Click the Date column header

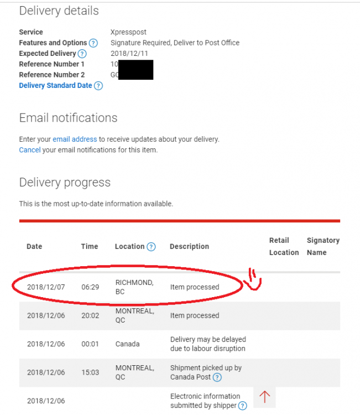click(34, 247)
